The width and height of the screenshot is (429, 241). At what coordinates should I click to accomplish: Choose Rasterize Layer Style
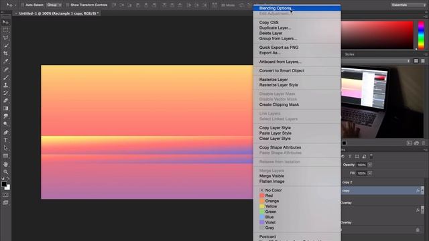point(297,85)
